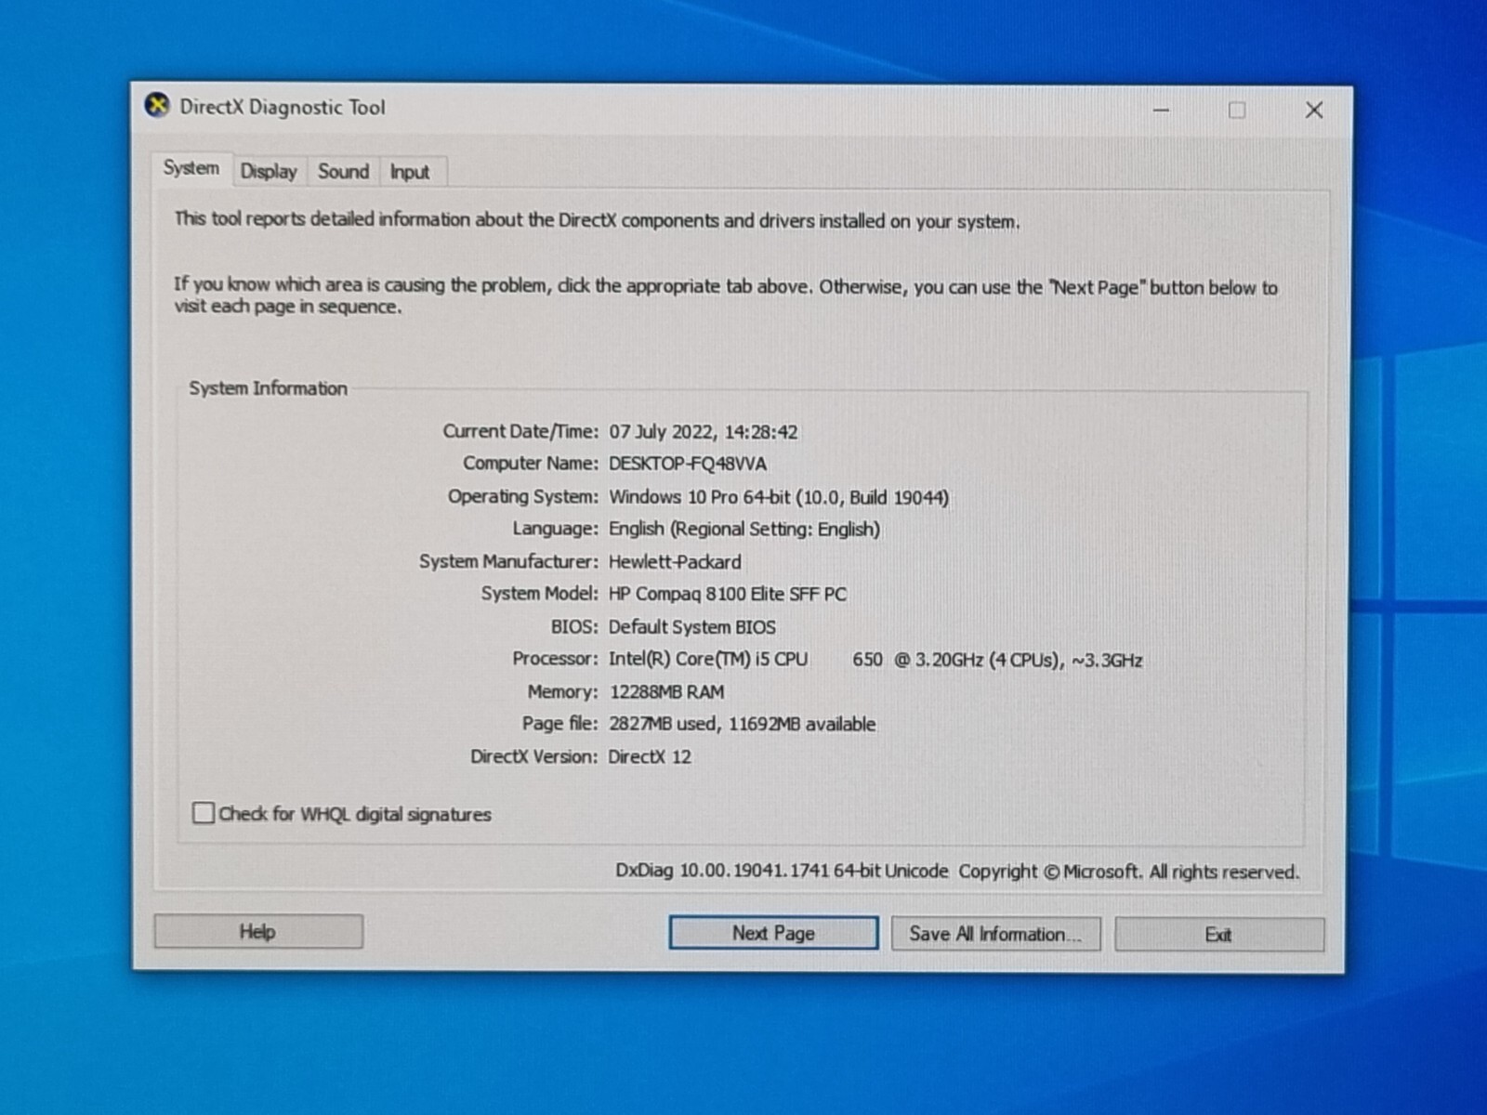
Task: Click the HP Compaq 8100 Elite SFF PC text
Action: (728, 594)
